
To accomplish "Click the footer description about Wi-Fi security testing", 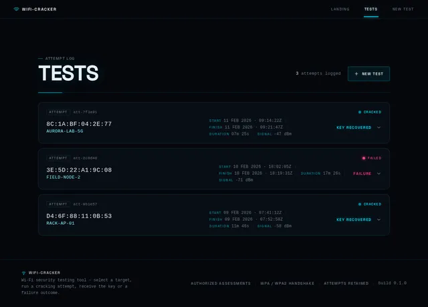I will pyautogui.click(x=76, y=286).
